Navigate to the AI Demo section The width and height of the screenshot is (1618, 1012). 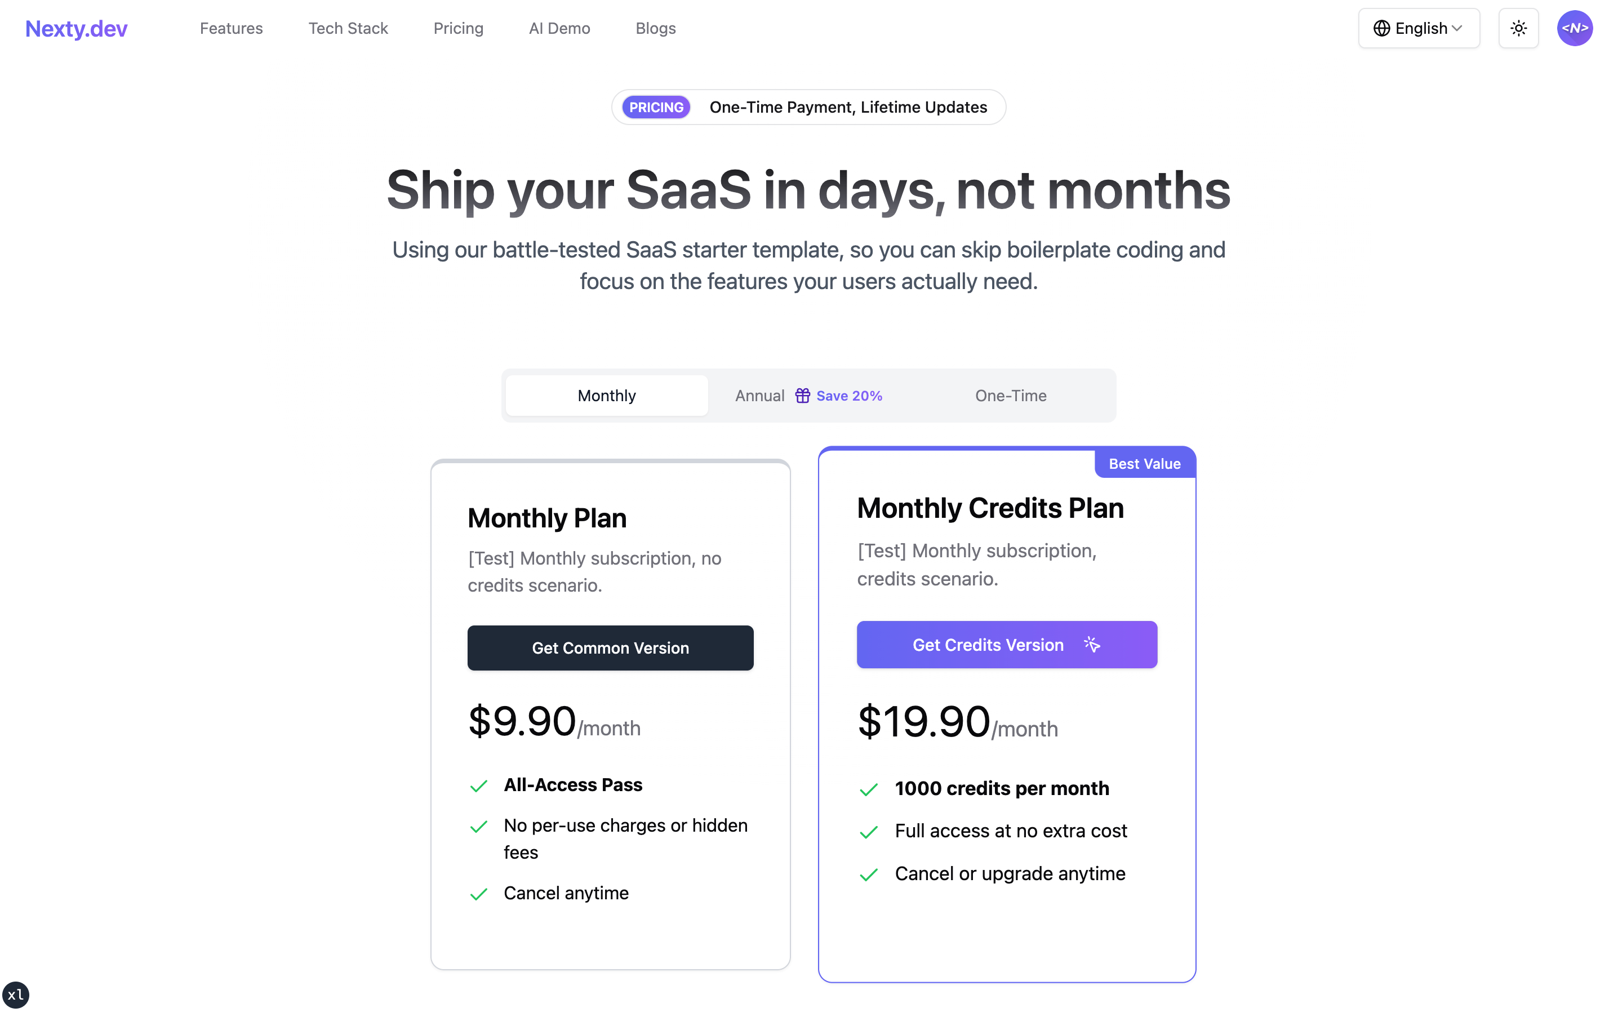pyautogui.click(x=559, y=28)
